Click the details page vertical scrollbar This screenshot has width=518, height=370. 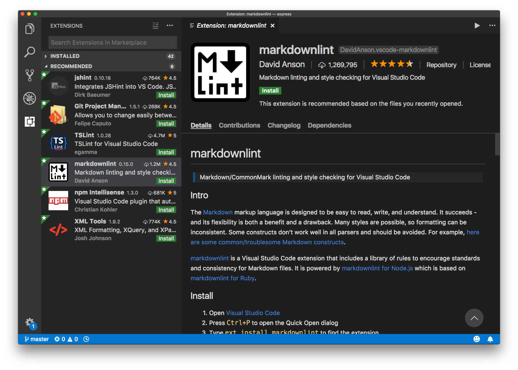coord(497,144)
